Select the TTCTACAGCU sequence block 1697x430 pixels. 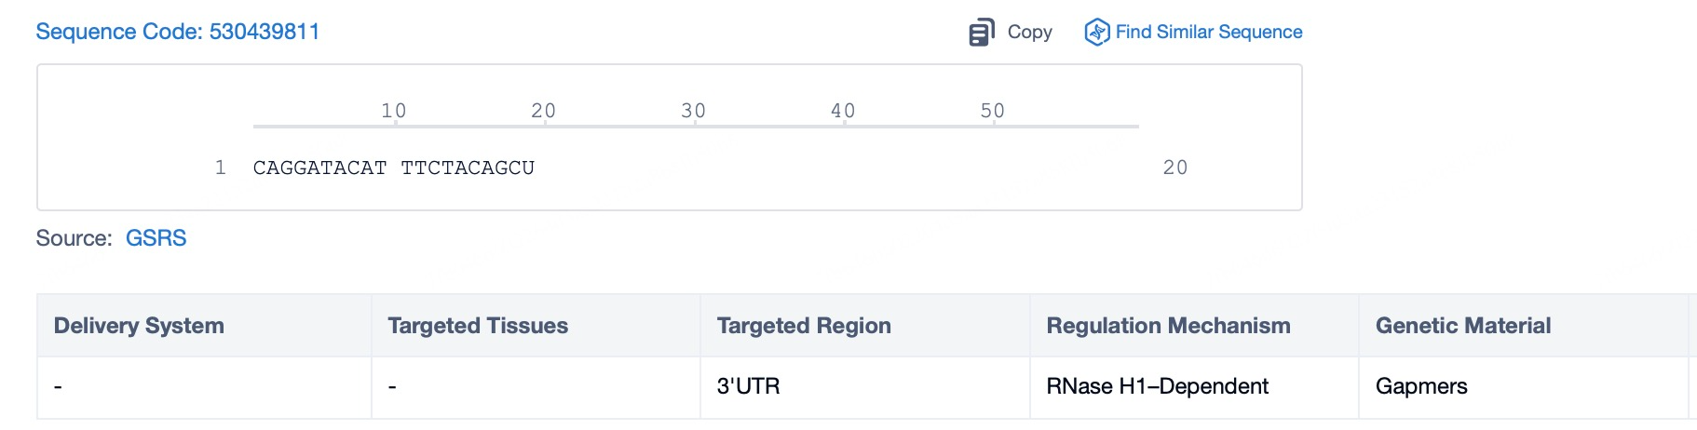click(x=468, y=168)
